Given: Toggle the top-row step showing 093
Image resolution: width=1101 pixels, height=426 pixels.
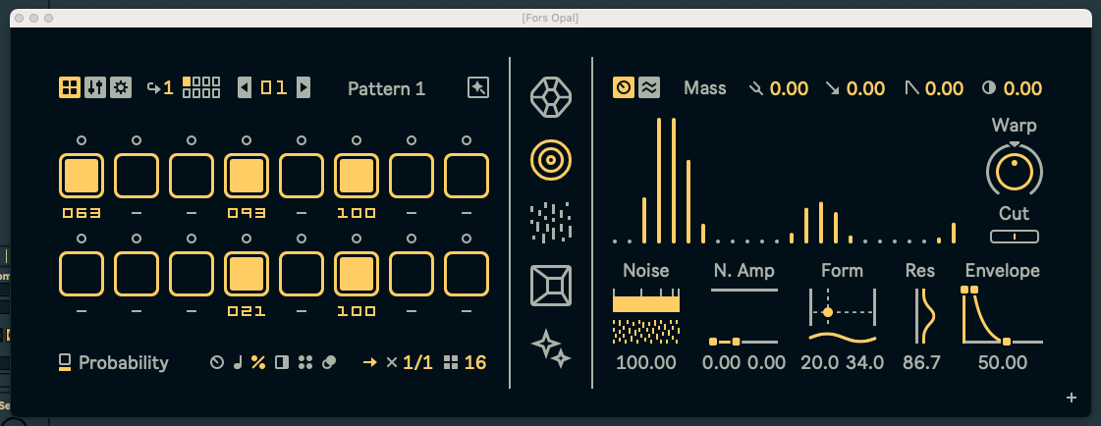Looking at the screenshot, I should 247,176.
